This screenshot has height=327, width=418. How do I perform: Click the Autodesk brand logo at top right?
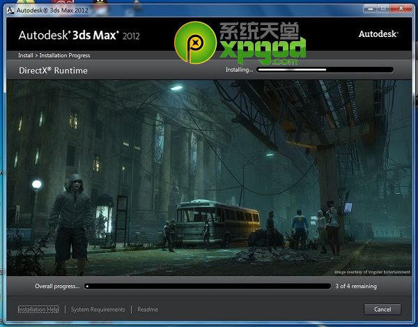pos(379,33)
